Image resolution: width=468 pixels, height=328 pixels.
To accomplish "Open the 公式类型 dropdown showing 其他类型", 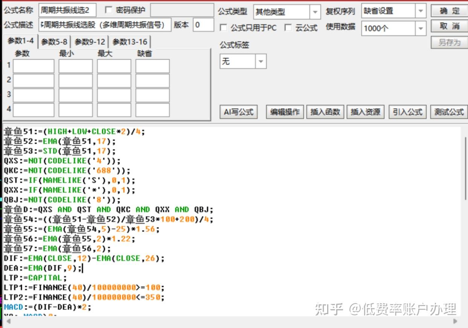I will pyautogui.click(x=315, y=12).
